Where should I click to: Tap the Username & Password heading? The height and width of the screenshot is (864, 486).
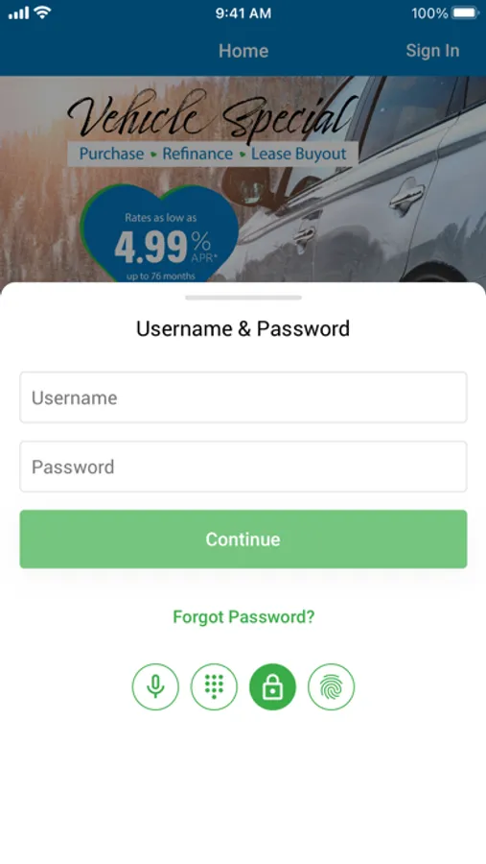point(243,328)
